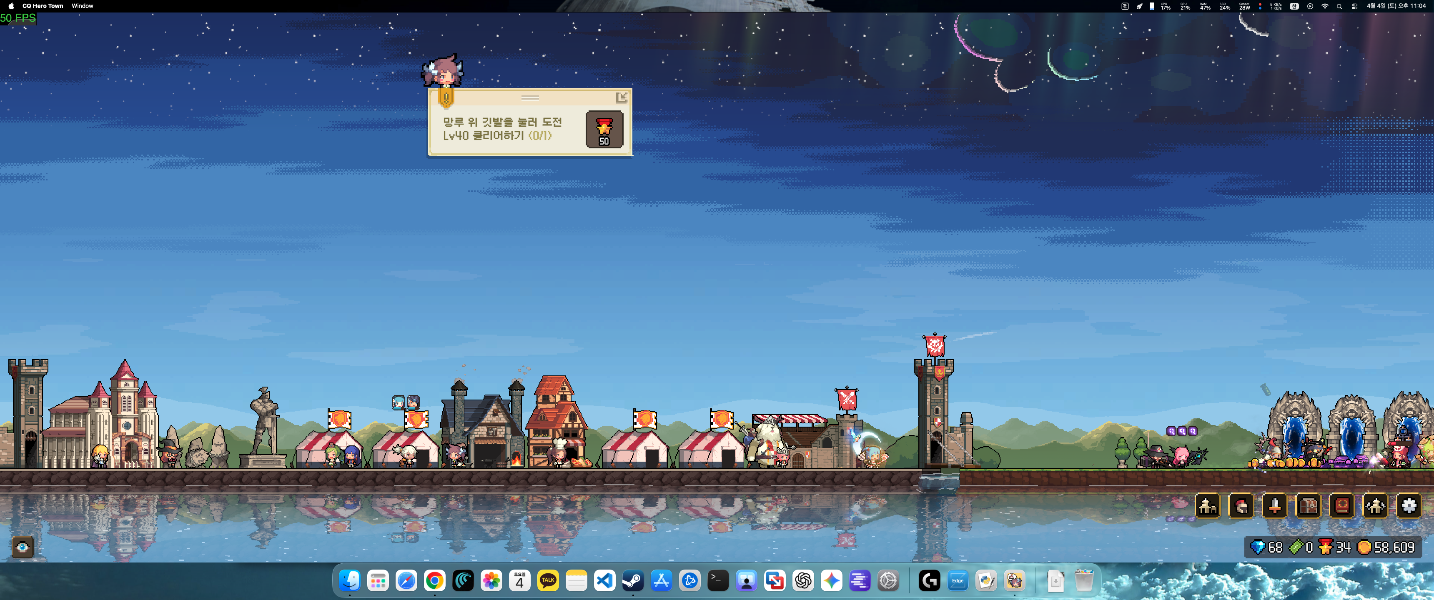Open the winged town menu icon
The width and height of the screenshot is (1434, 600).
tap(1376, 506)
